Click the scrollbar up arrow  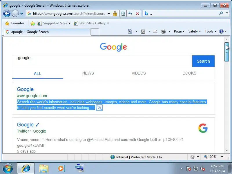pyautogui.click(x=227, y=40)
